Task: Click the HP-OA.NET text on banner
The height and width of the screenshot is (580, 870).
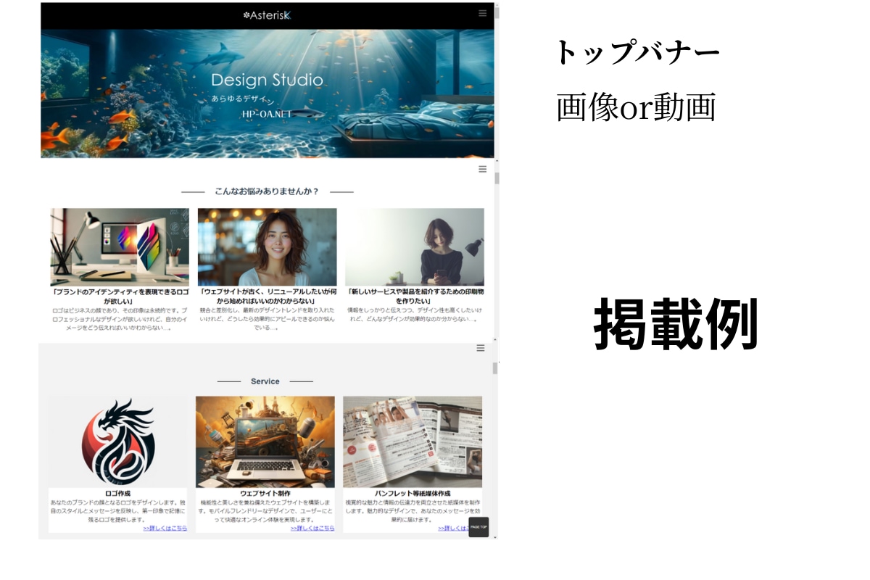Action: coord(267,113)
